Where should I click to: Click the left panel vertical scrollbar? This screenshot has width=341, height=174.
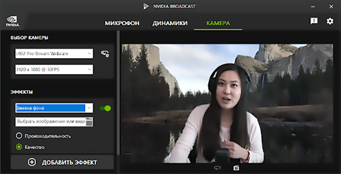[x=118, y=92]
